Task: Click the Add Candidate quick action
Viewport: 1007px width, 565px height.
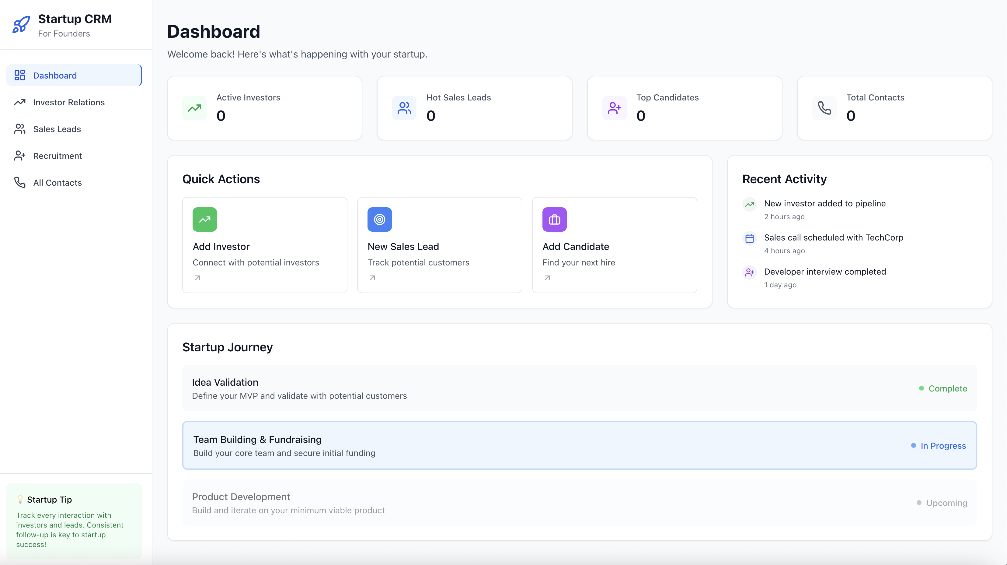Action: 615,245
